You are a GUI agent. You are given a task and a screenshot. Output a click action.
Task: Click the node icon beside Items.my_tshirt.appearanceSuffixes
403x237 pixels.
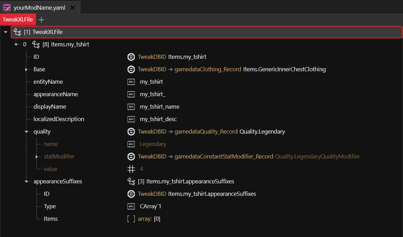(x=131, y=181)
